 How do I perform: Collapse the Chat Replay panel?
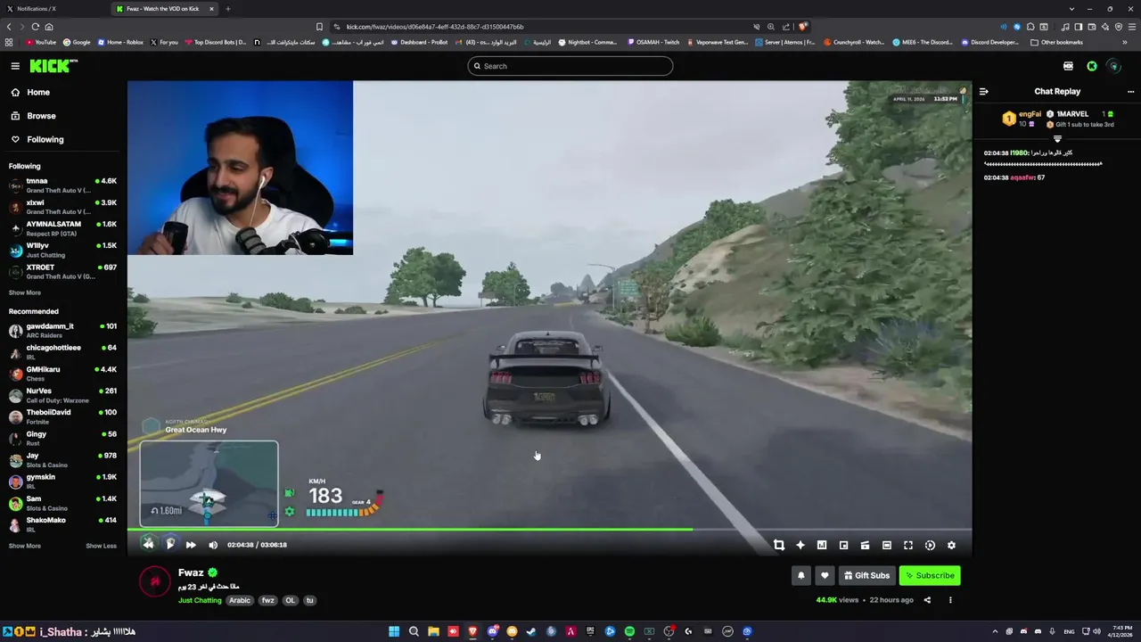(983, 91)
